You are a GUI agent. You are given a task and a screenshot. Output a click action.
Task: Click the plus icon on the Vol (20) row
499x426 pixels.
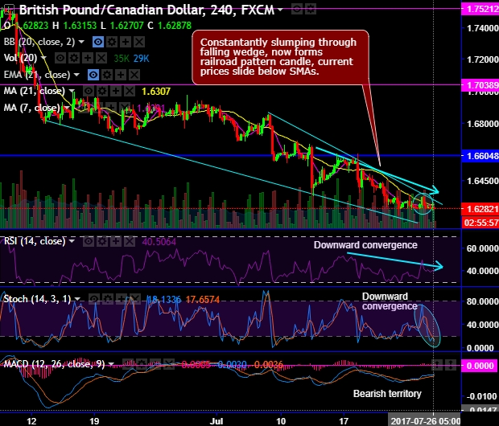[88, 58]
